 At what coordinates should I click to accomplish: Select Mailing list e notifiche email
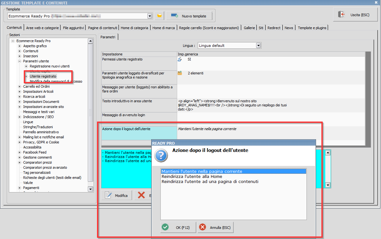[x=43, y=137]
